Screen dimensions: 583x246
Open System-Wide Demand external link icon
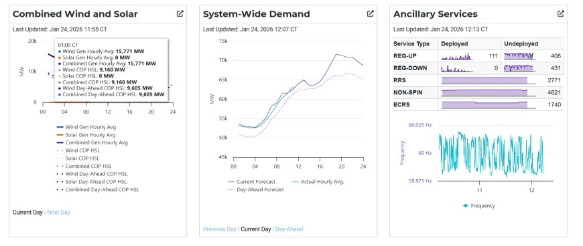pyautogui.click(x=371, y=14)
